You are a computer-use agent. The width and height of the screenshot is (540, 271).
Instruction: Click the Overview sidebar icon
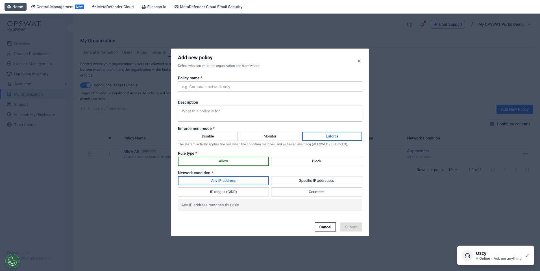click(9, 43)
